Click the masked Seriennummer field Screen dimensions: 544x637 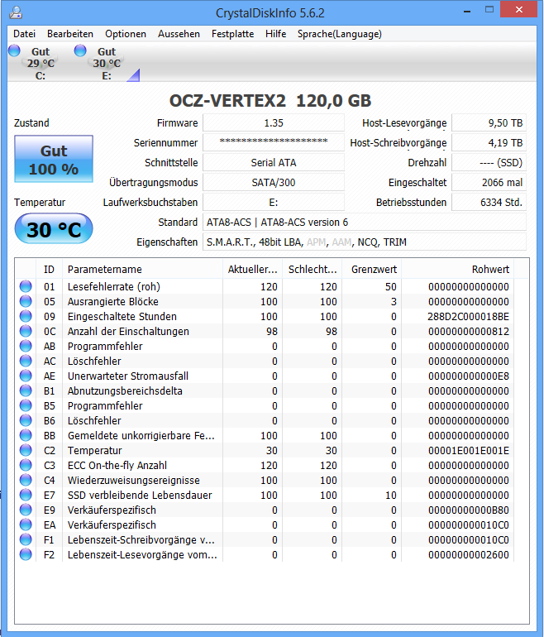(274, 142)
